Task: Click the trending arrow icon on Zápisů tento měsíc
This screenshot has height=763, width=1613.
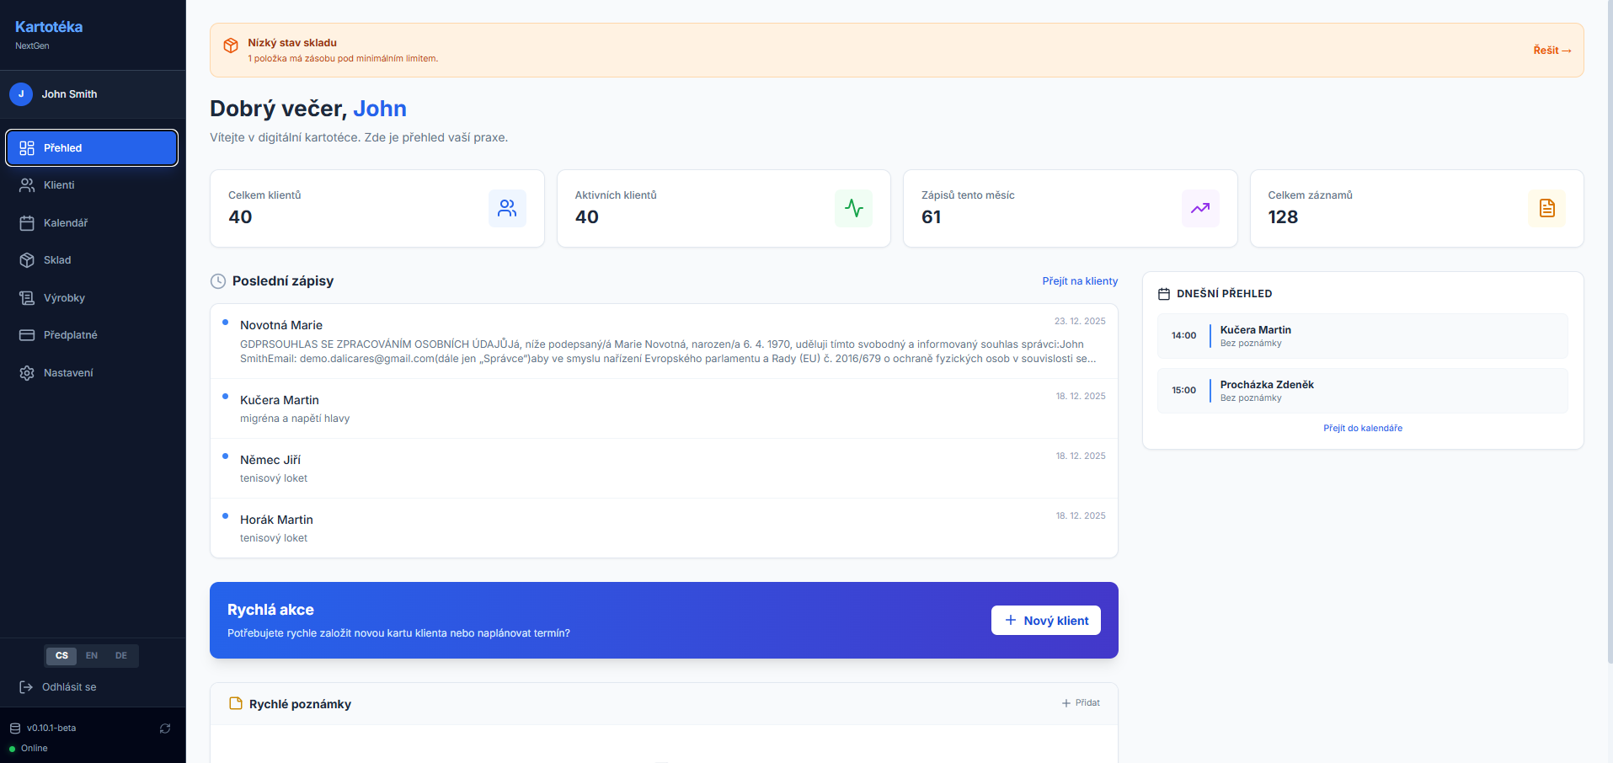Action: pos(1200,208)
